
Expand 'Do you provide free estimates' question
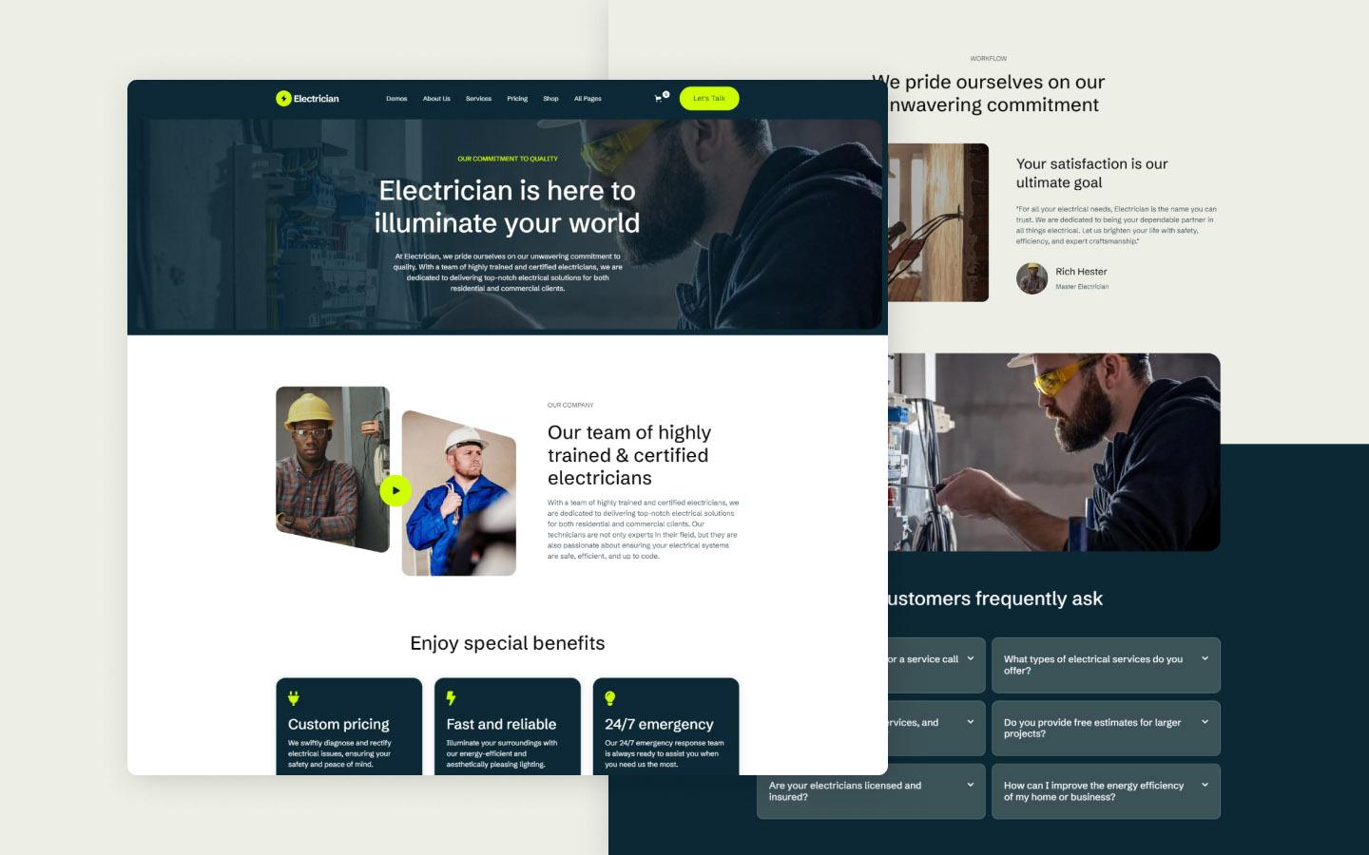pyautogui.click(x=1106, y=729)
